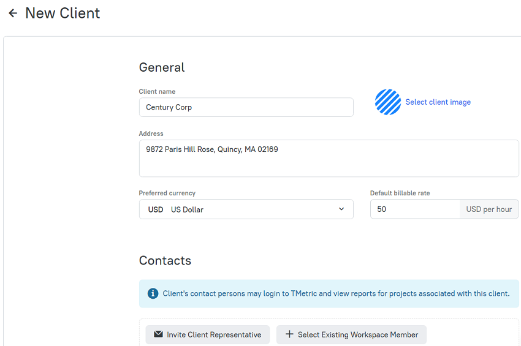
Task: Click inside the Address text area
Action: [x=329, y=159]
